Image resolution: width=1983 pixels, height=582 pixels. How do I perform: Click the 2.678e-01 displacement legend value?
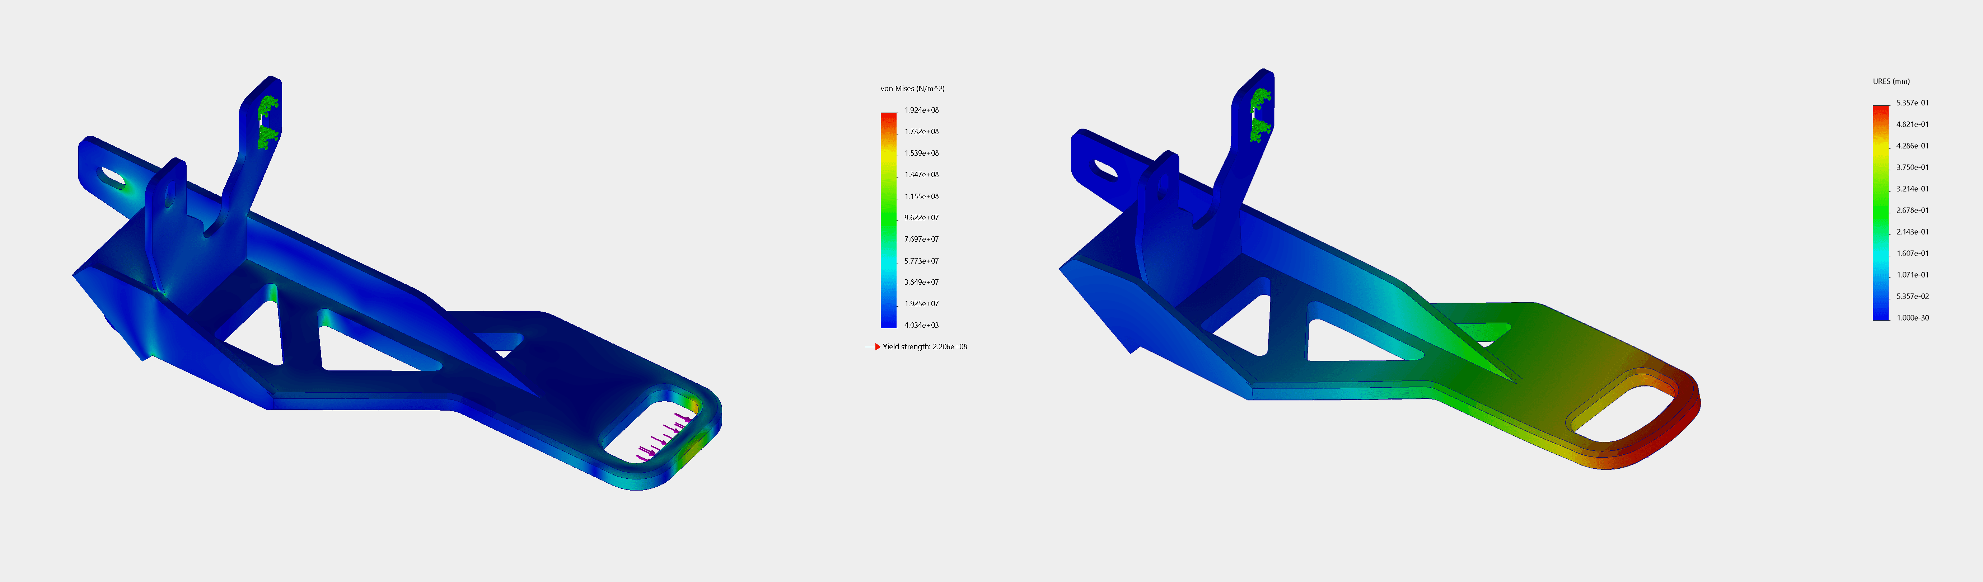[1912, 210]
